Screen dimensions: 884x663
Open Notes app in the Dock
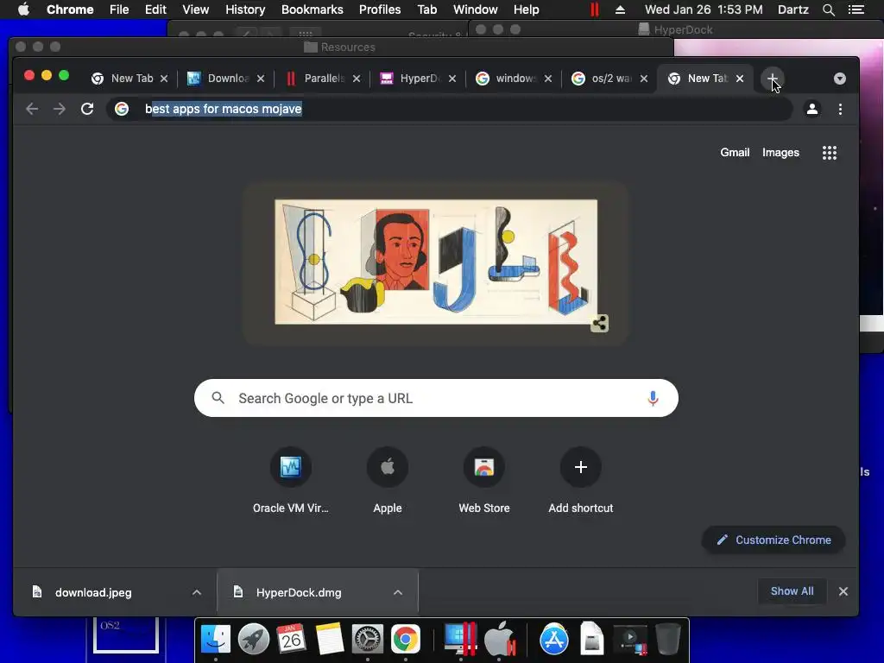pos(329,640)
